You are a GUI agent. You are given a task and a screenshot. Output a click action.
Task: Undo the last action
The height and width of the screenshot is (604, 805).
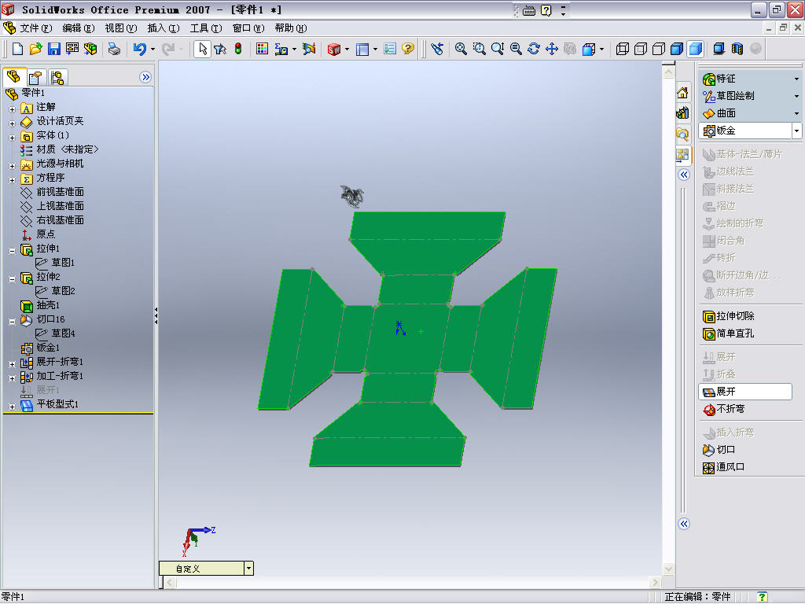pos(140,49)
